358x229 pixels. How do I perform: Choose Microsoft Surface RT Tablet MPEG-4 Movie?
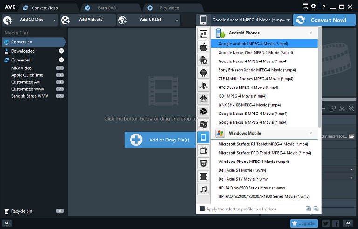click(264, 144)
